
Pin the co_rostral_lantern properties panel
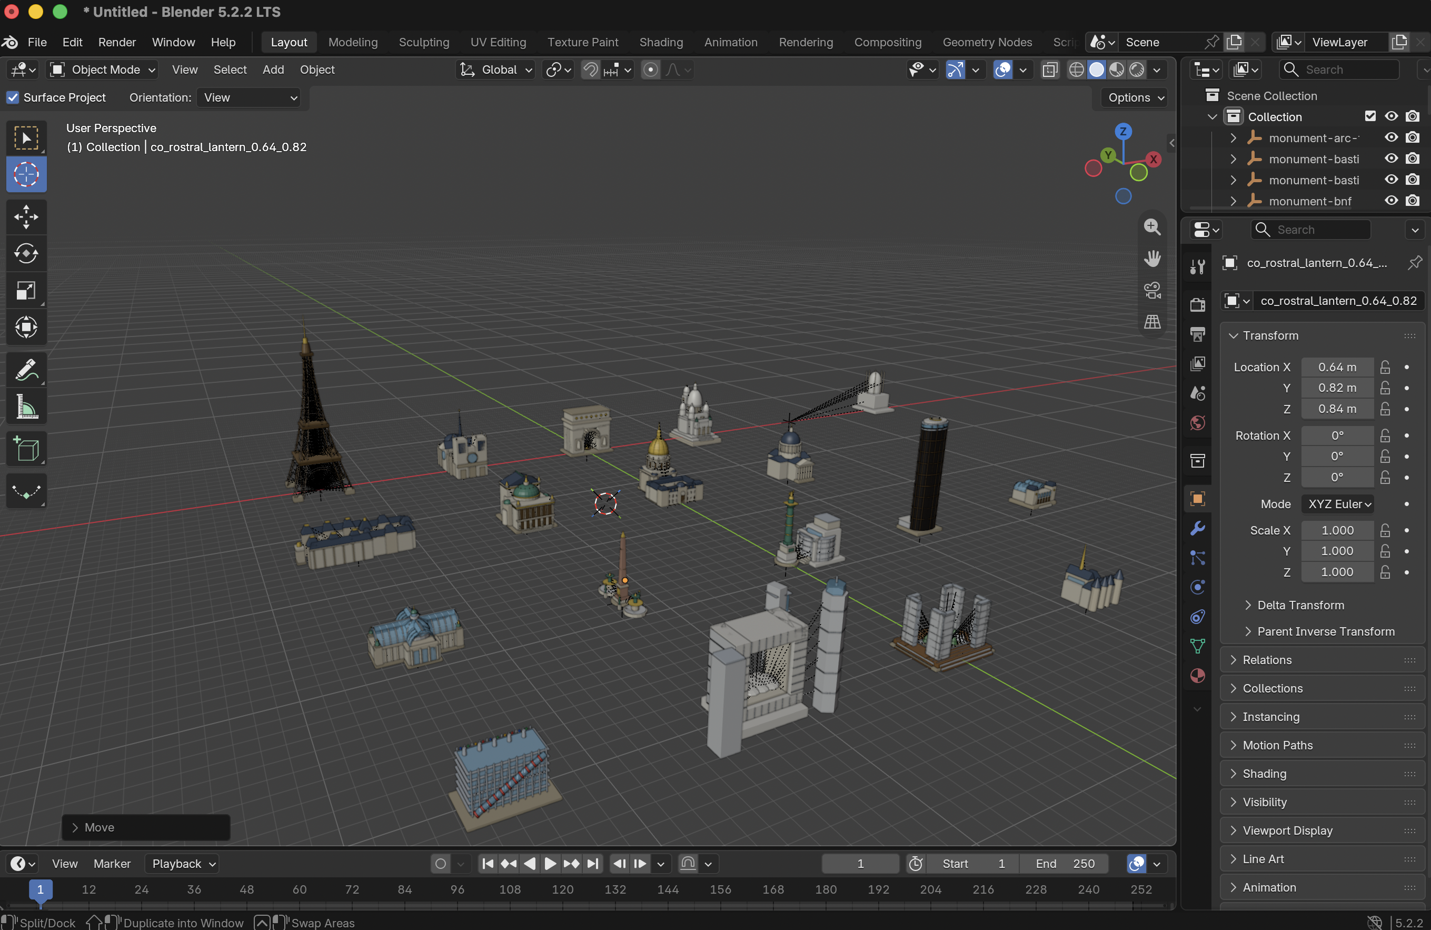(1415, 263)
